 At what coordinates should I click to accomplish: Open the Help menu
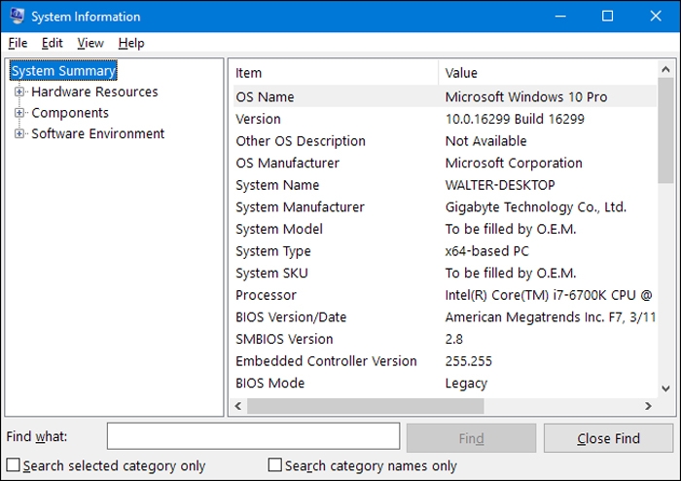131,43
